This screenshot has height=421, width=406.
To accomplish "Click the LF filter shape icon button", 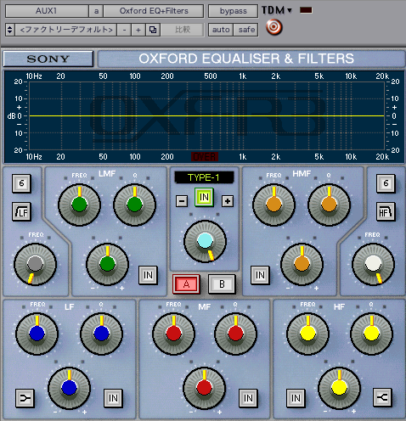I will click(x=21, y=211).
